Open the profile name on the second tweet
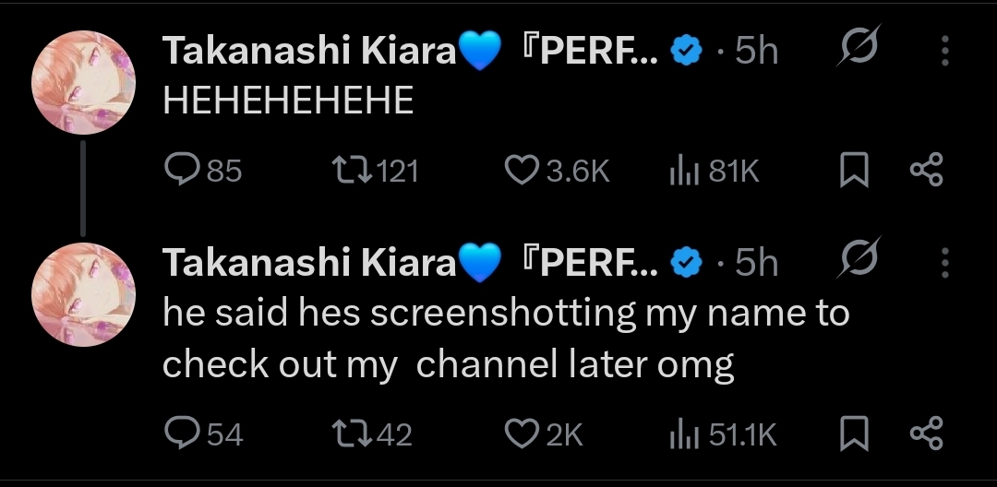 tap(309, 263)
